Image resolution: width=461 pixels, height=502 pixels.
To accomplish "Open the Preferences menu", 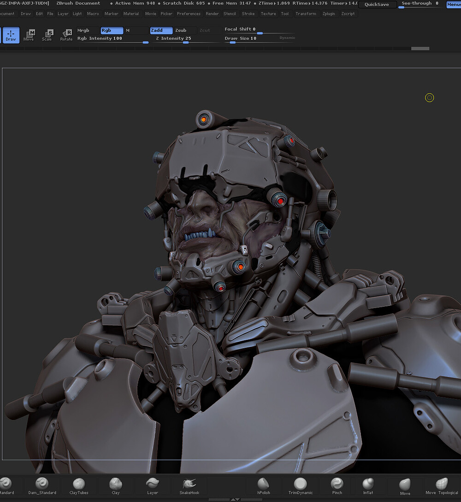I will click(189, 14).
